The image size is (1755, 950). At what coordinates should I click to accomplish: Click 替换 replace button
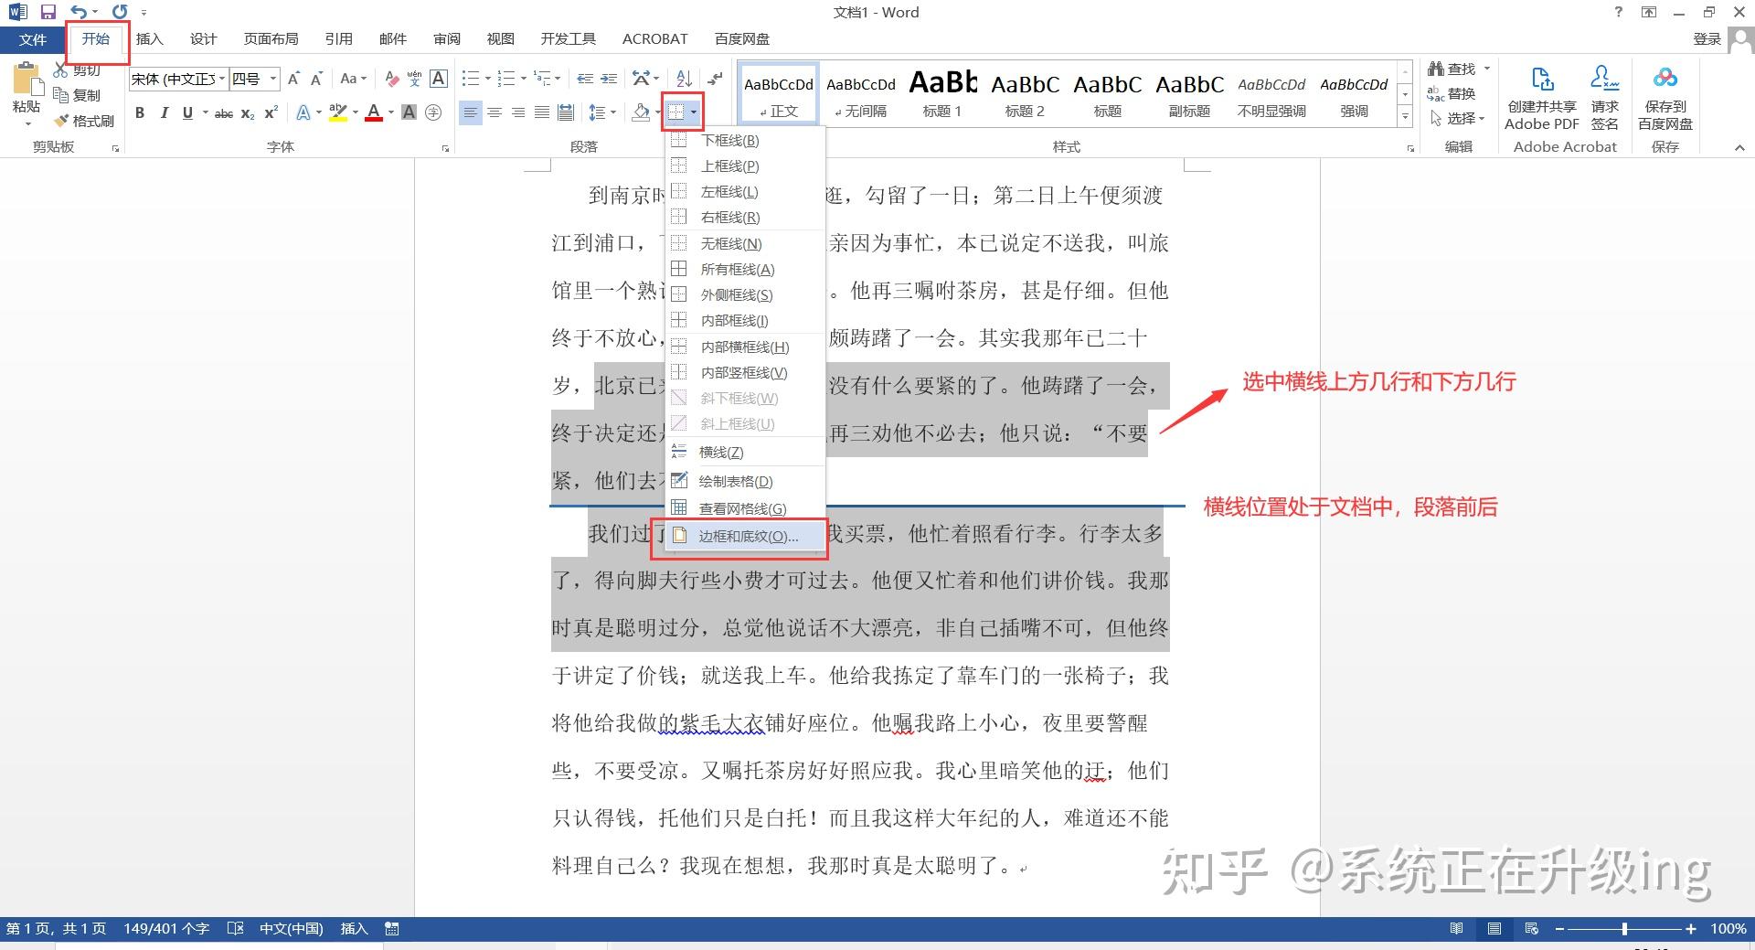(1452, 93)
